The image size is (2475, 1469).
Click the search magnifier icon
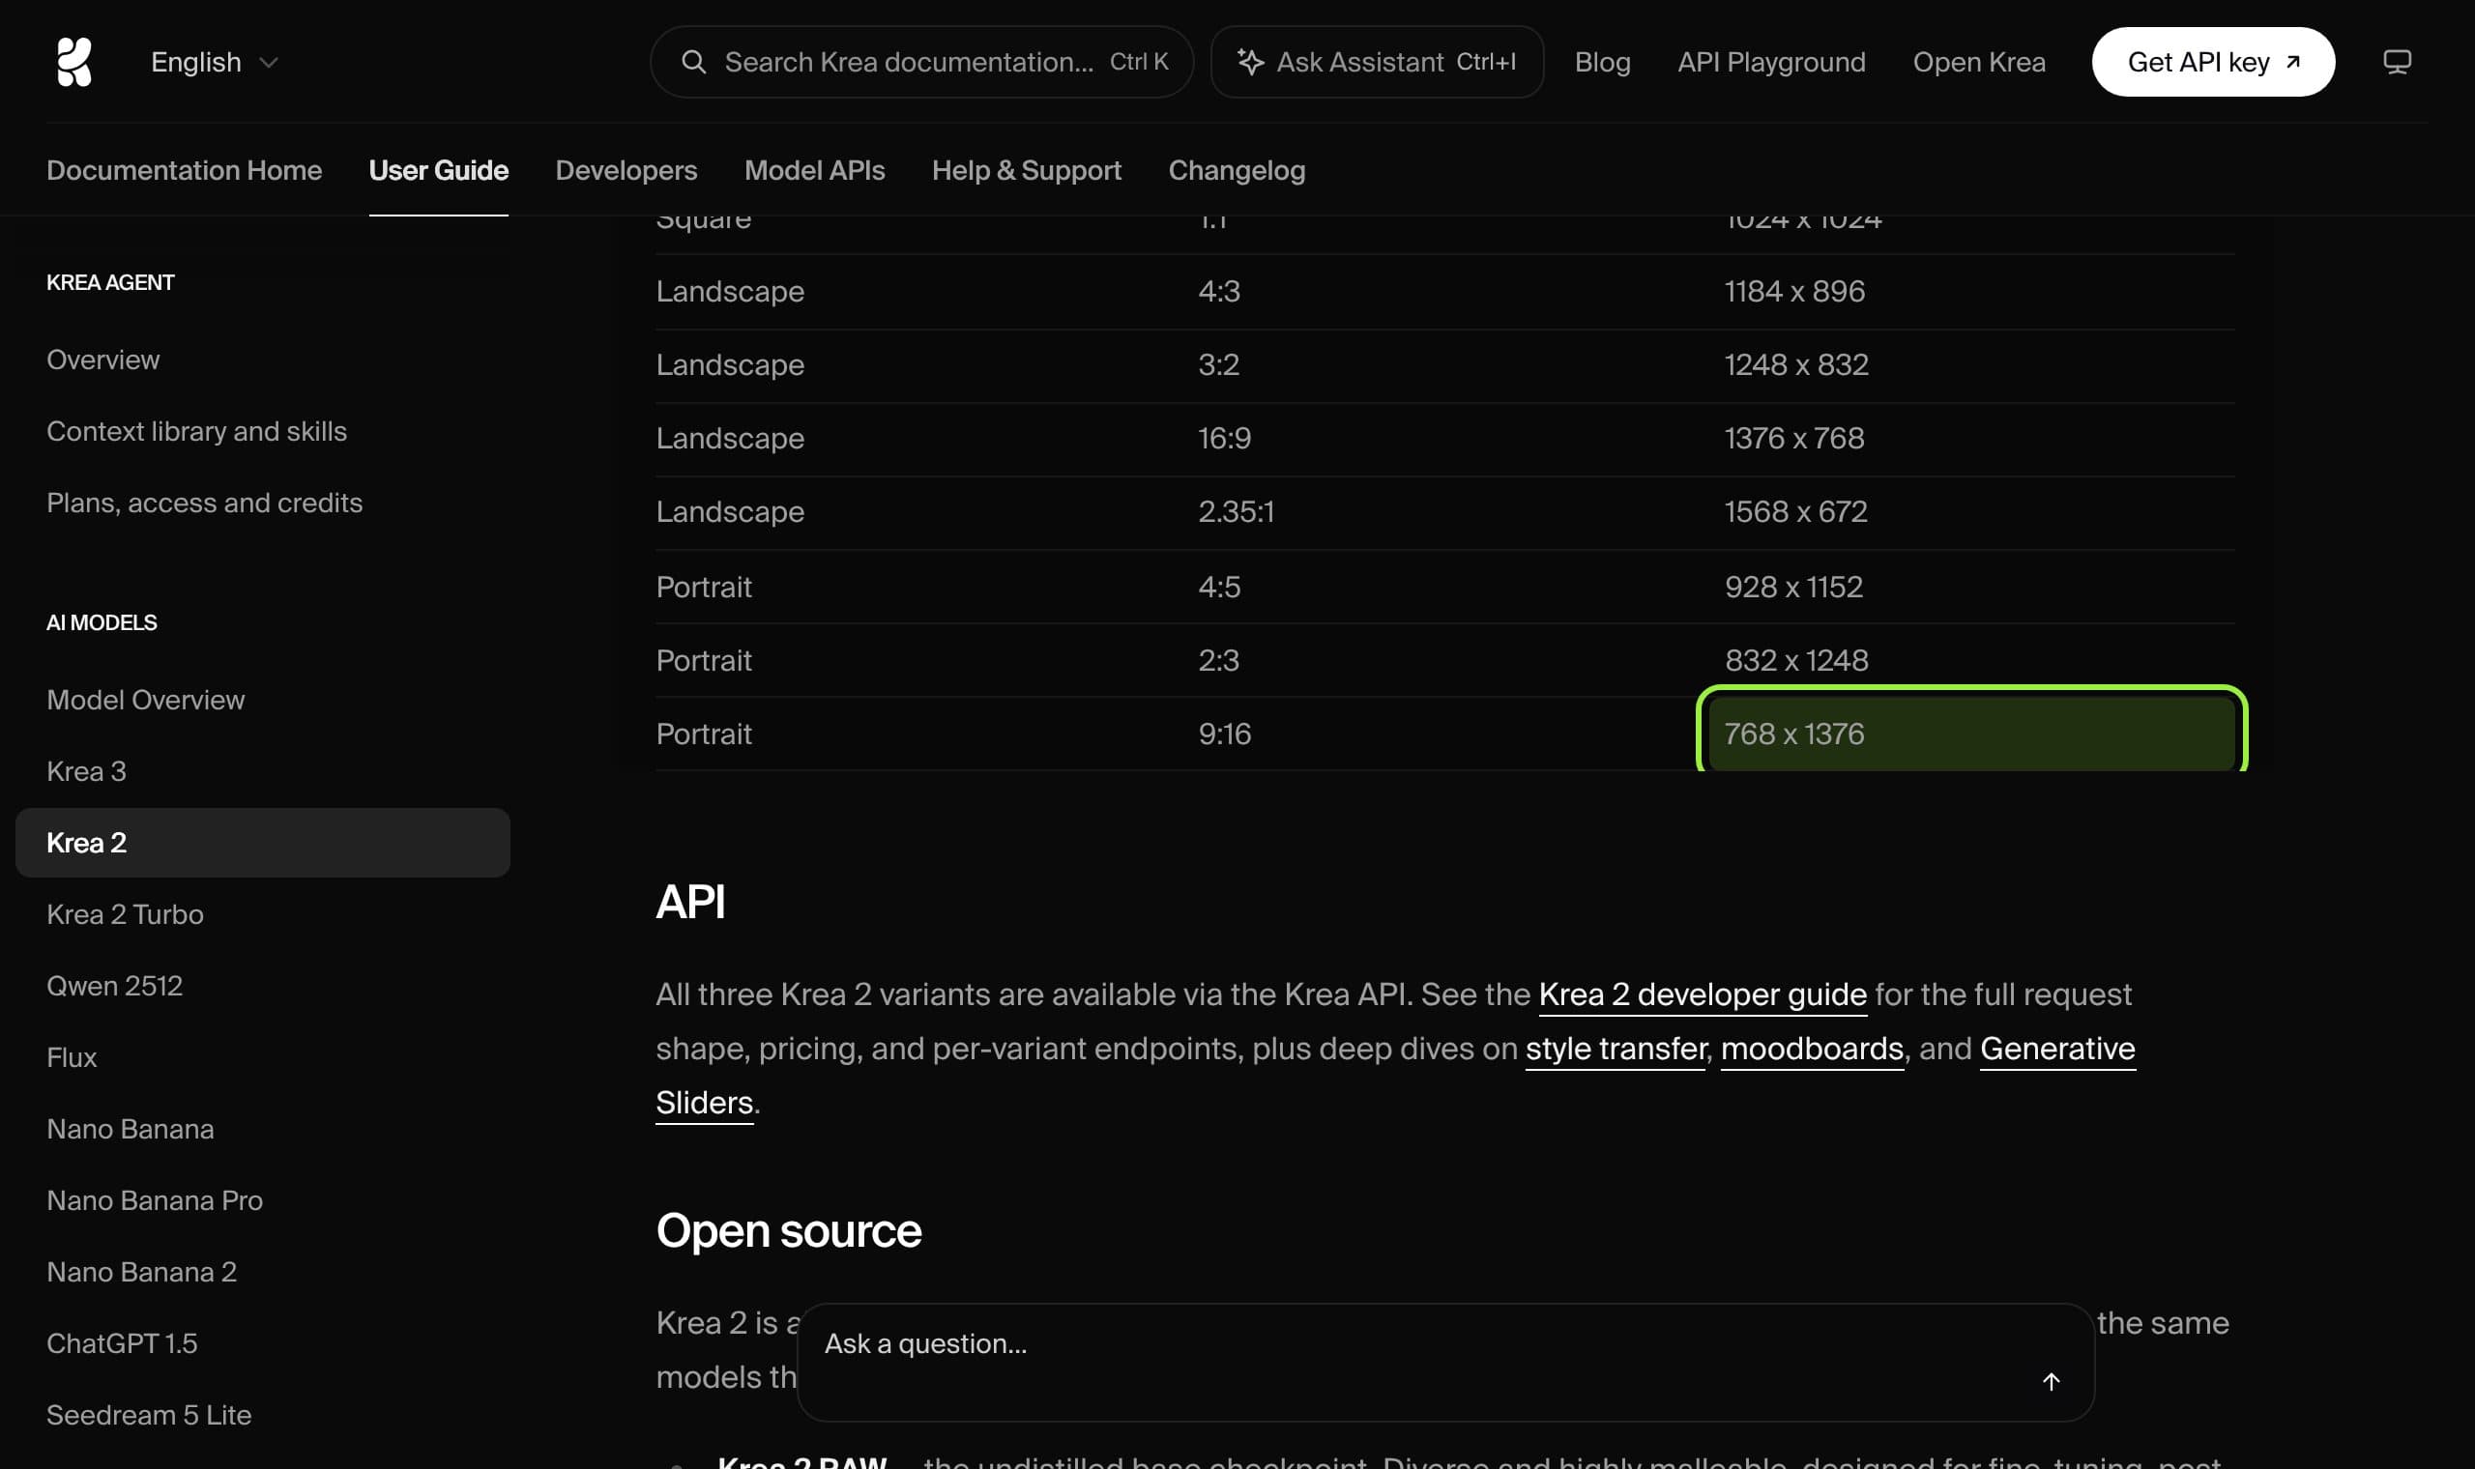[694, 63]
